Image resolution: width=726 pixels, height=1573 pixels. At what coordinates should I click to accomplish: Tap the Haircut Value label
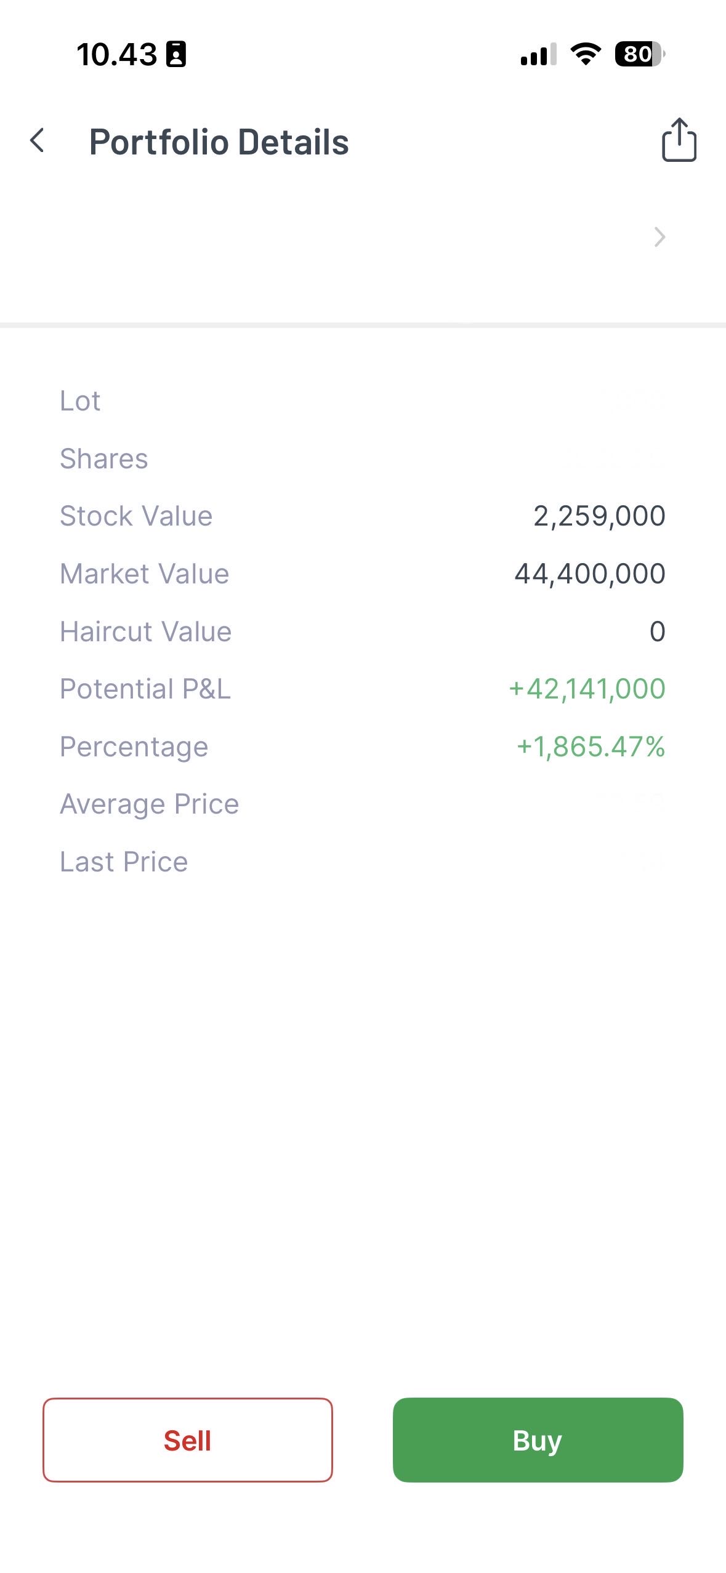pyautogui.click(x=145, y=631)
